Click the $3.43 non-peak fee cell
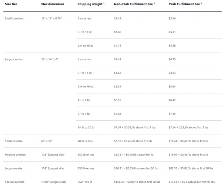This screenshot has height=188, width=224. [x=117, y=18]
